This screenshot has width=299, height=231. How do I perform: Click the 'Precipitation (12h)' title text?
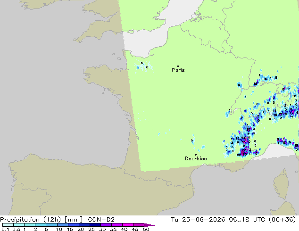(31, 220)
